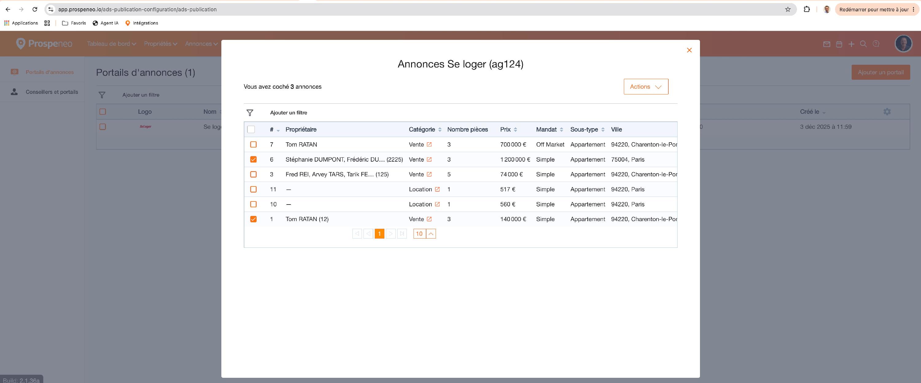
Task: Open user profile avatar in navbar
Action: 903,44
